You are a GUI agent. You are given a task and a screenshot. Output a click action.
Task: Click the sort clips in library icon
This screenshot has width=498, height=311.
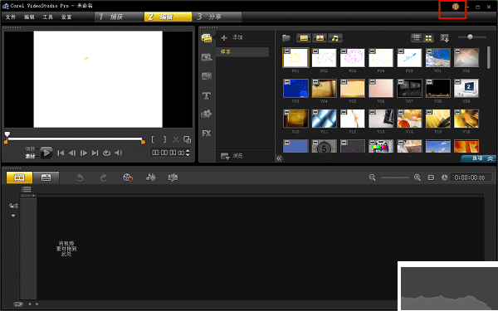coord(445,38)
